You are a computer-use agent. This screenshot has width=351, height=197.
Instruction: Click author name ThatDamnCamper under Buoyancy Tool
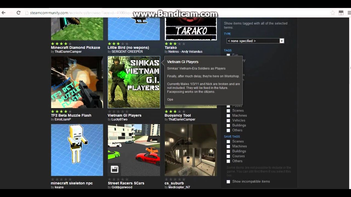[182, 120]
